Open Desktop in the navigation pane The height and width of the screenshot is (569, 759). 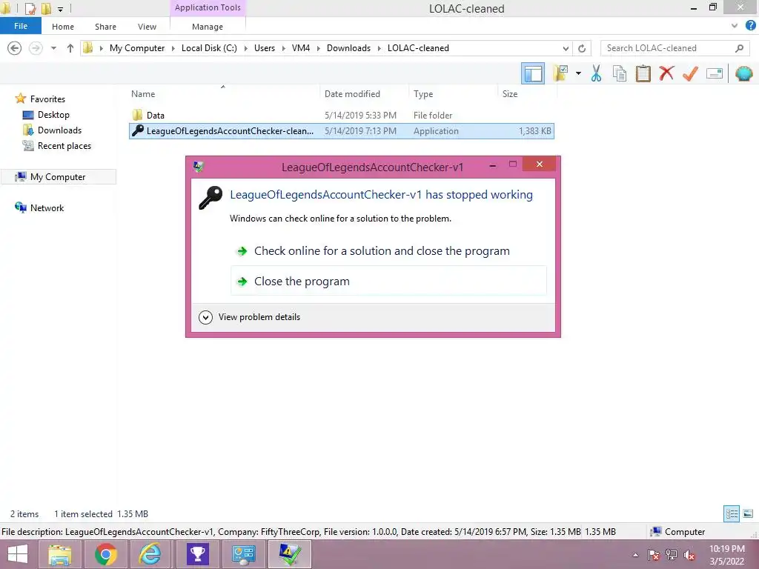pos(53,115)
